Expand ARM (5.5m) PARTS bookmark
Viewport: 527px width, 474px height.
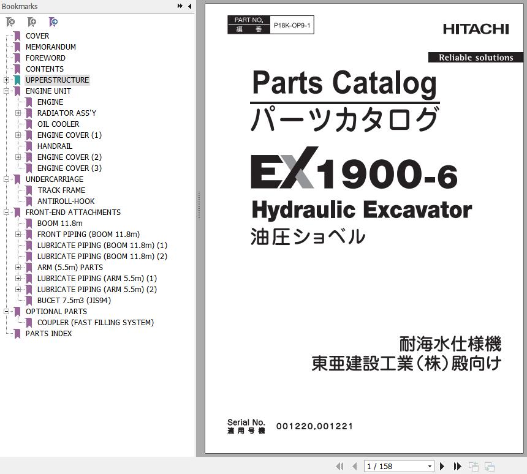[x=18, y=268]
